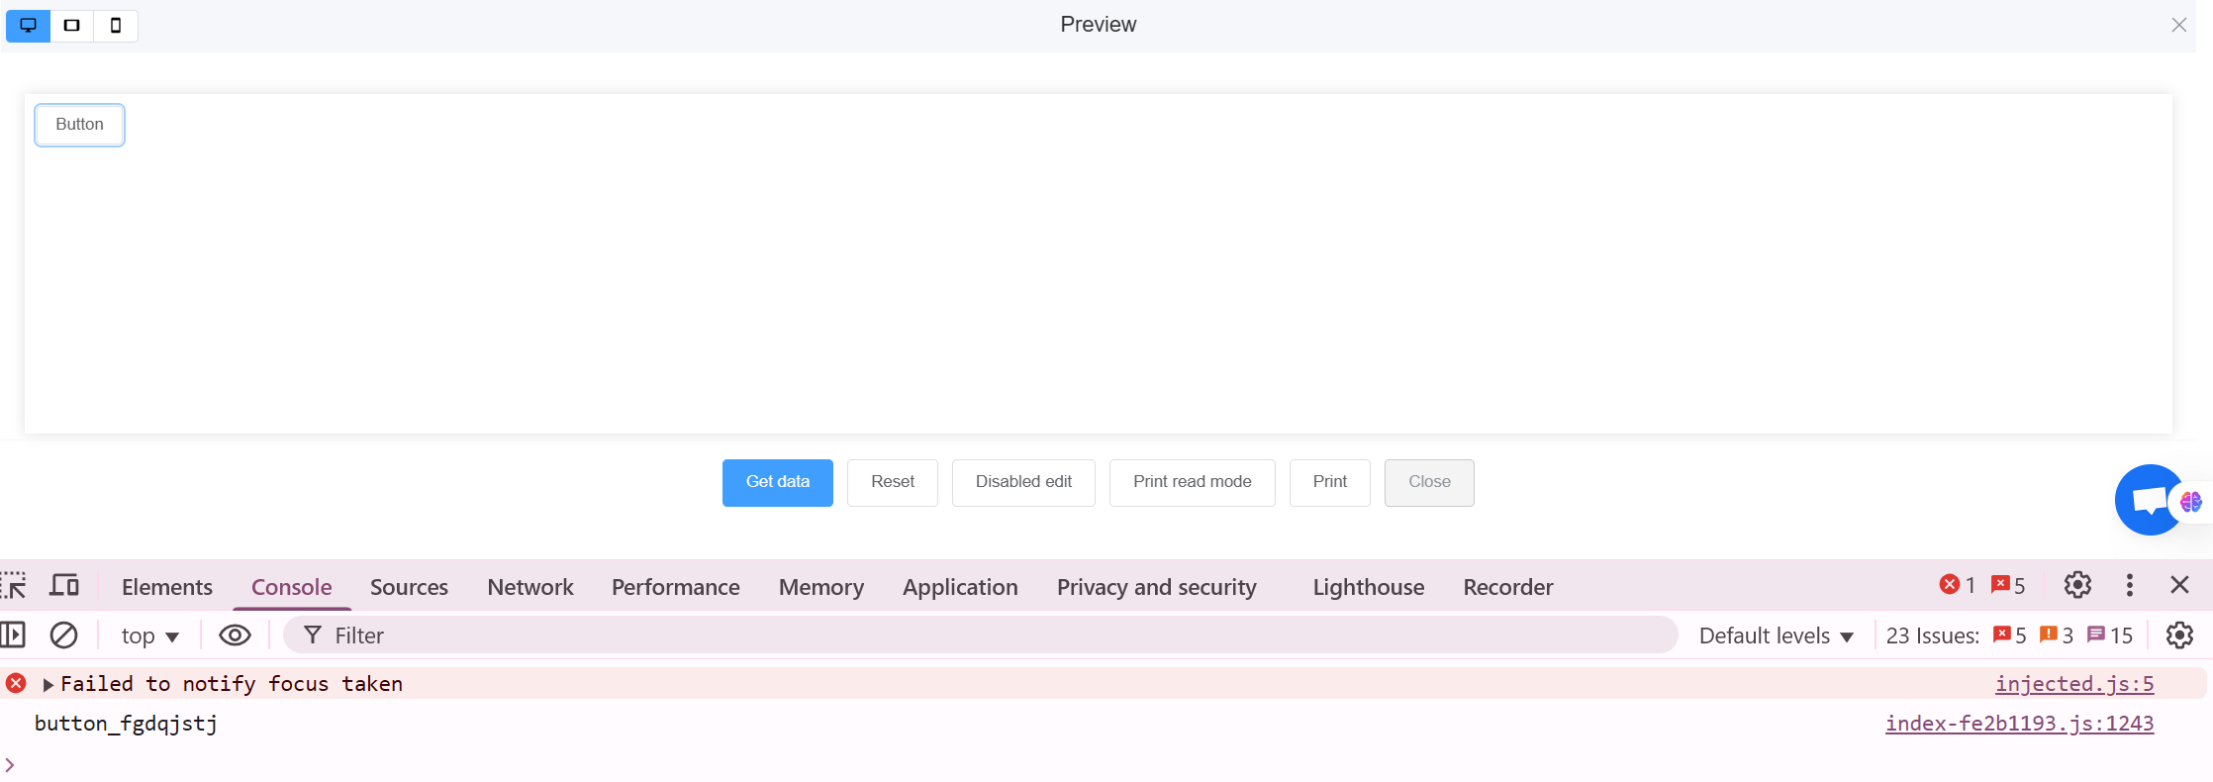Toggle the console sidebar panel

pyautogui.click(x=14, y=635)
